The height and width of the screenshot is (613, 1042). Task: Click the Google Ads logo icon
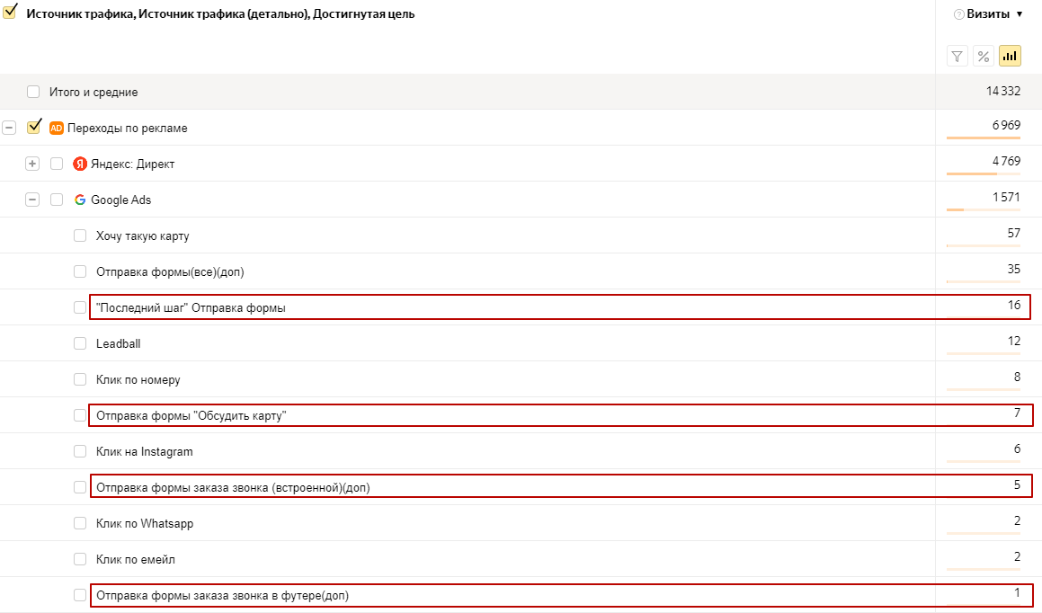80,200
